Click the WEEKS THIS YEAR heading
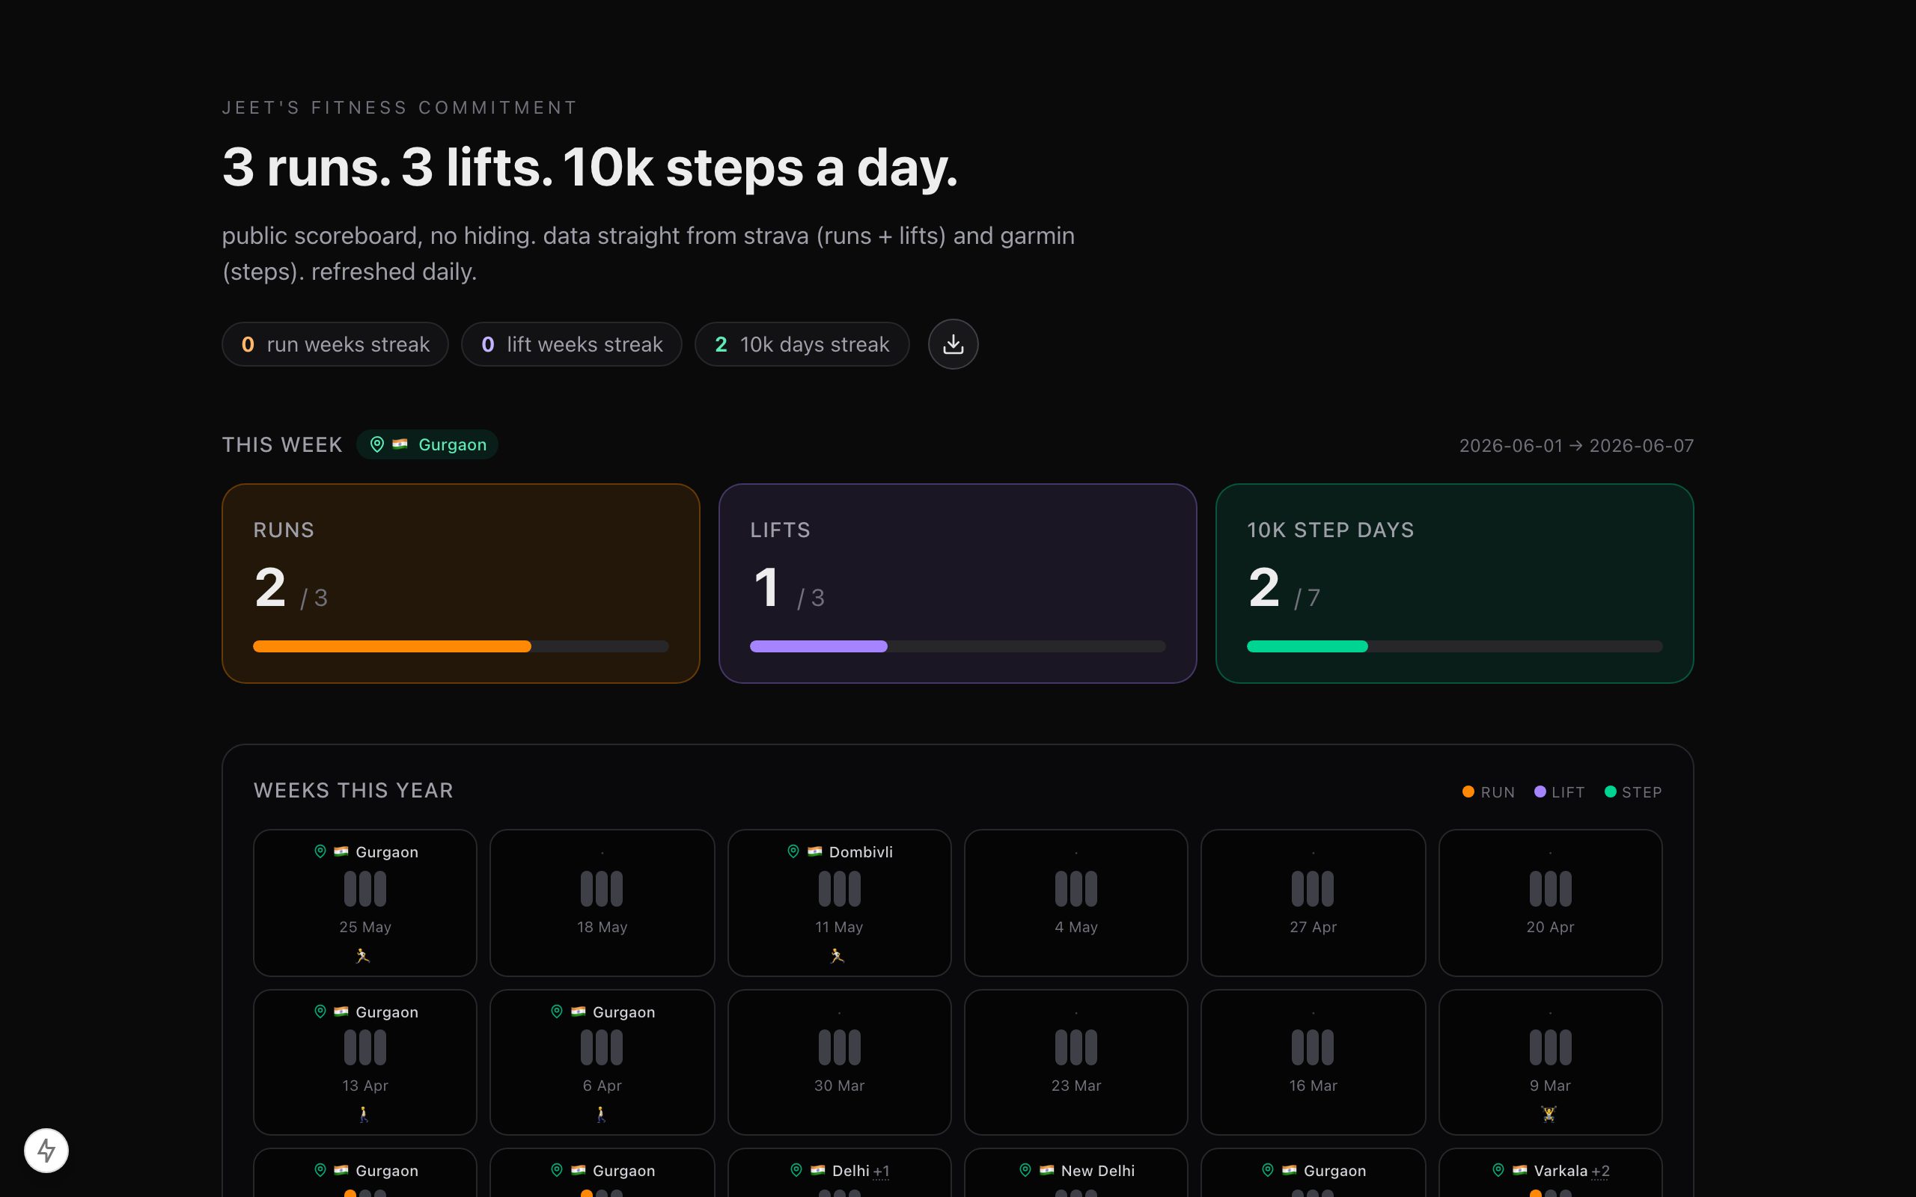Image resolution: width=1916 pixels, height=1197 pixels. coord(353,790)
